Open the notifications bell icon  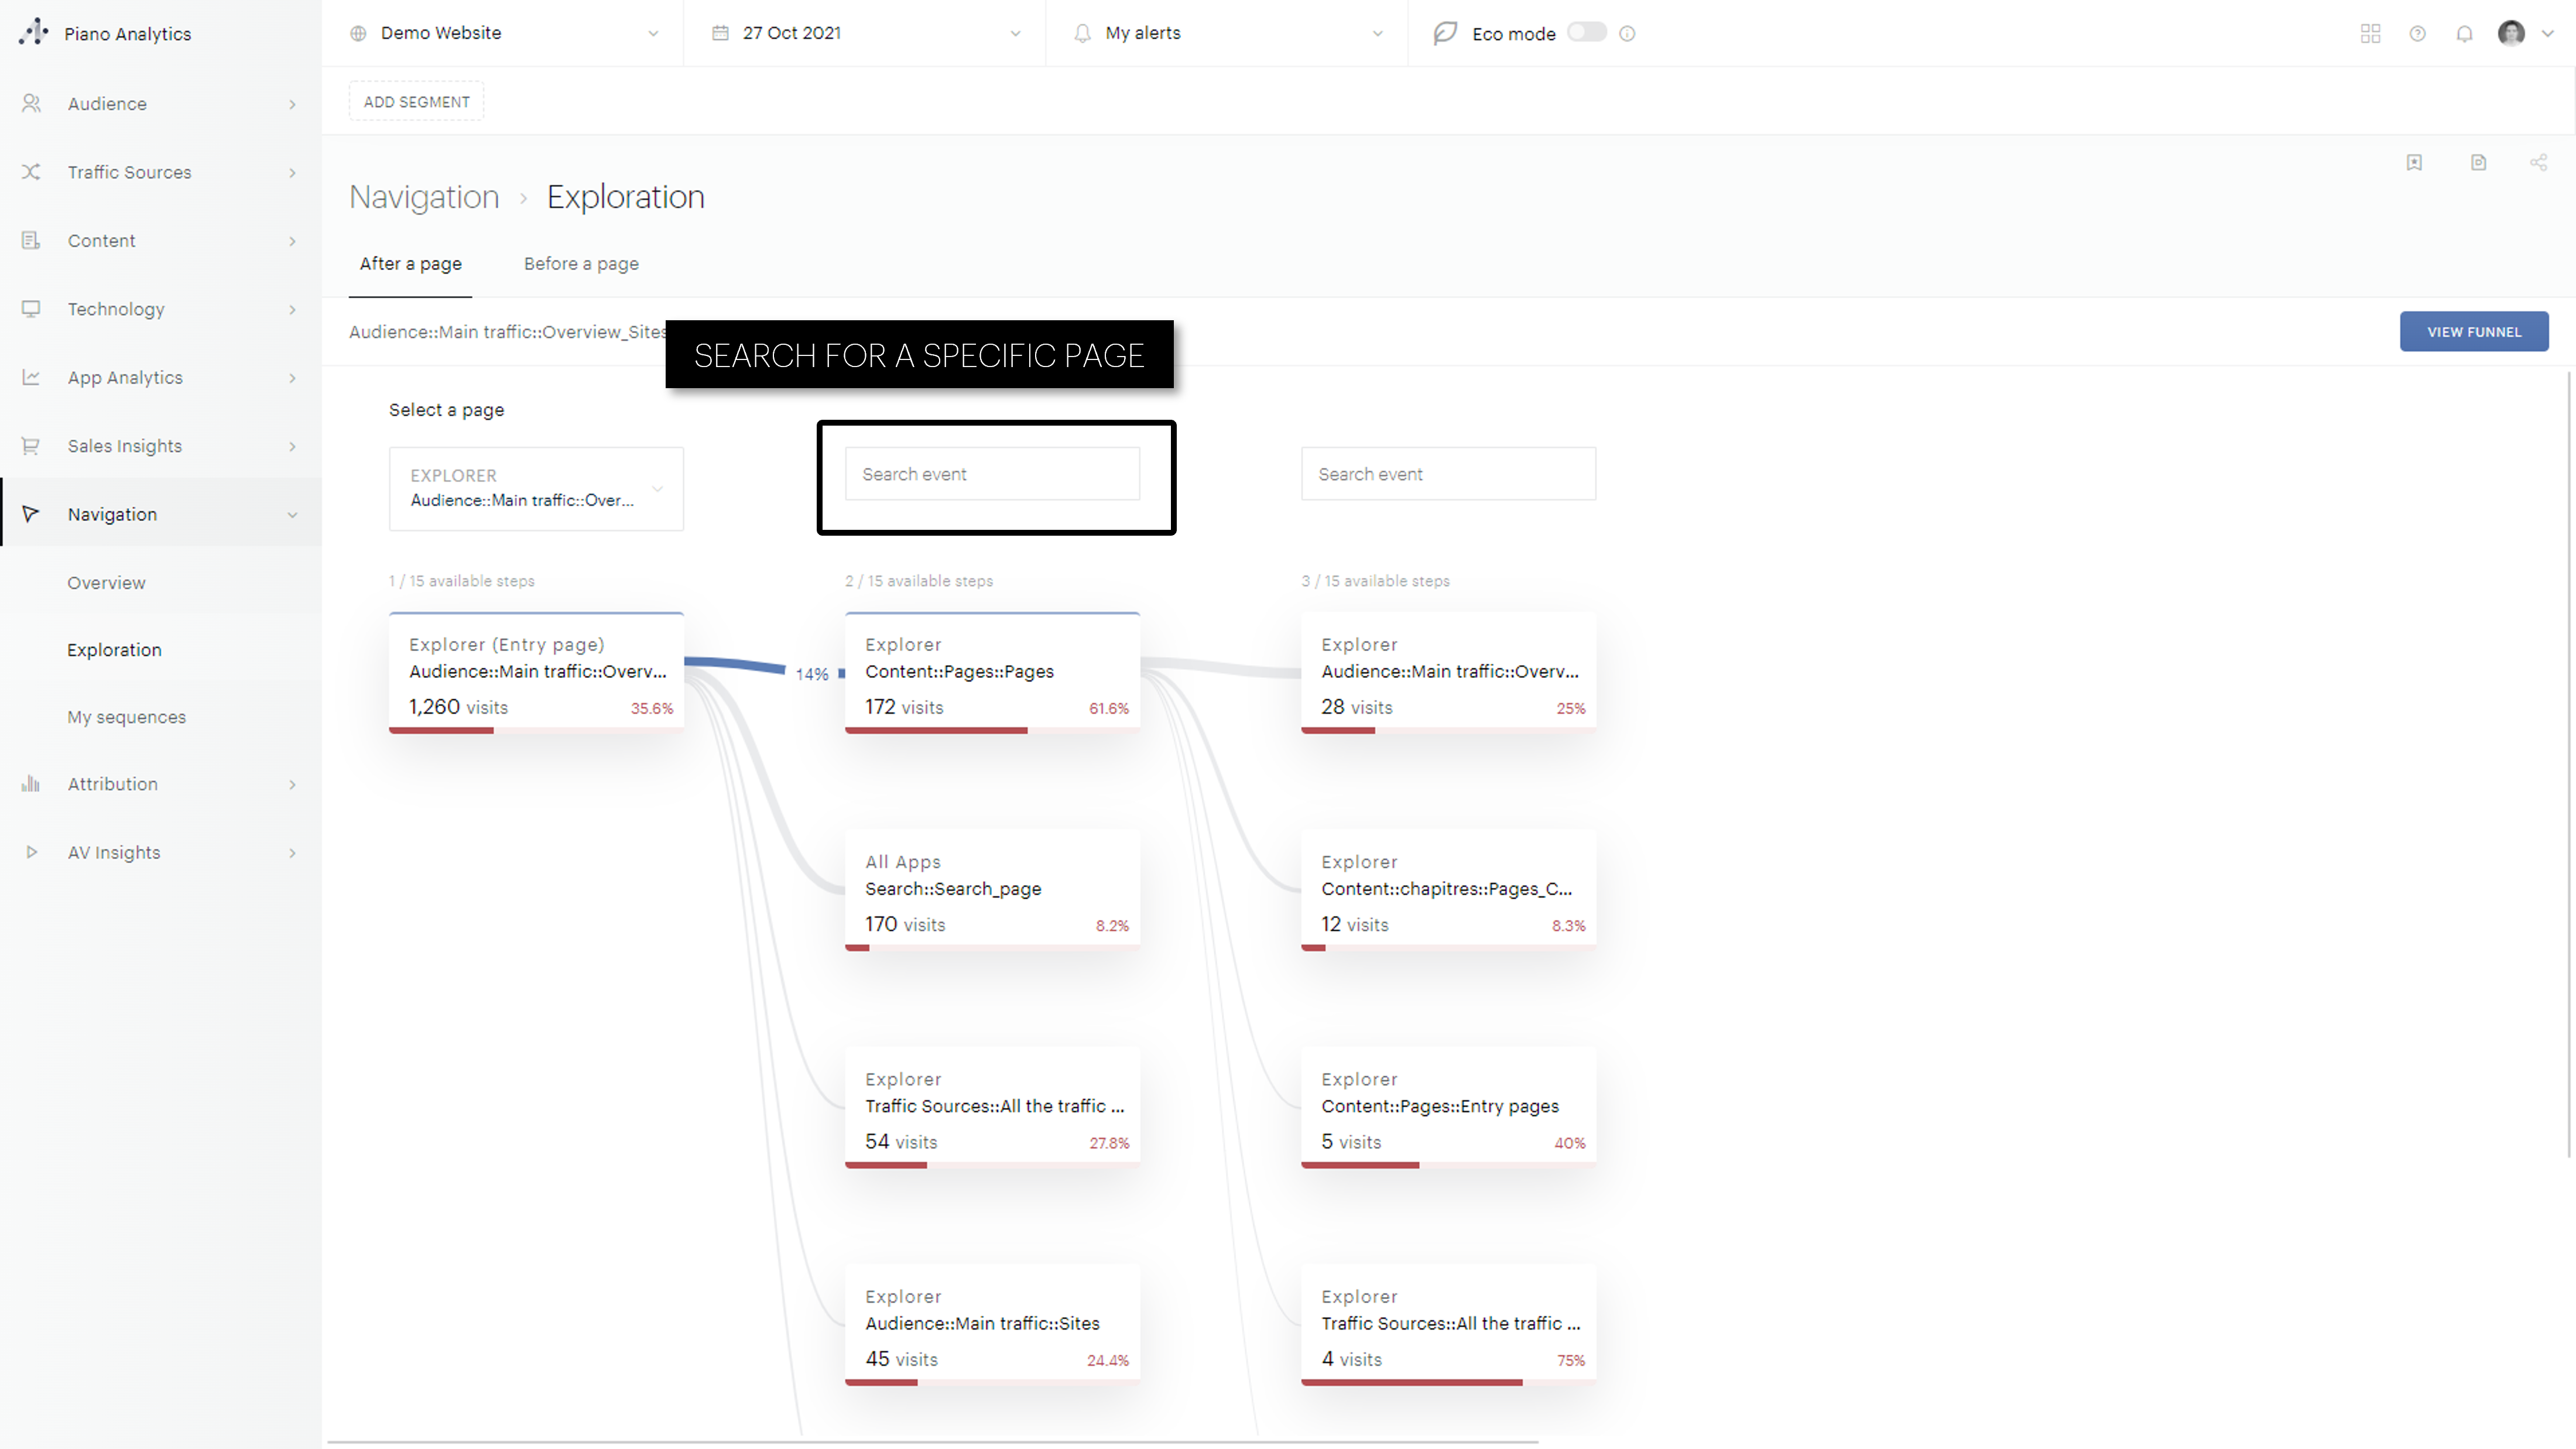2464,33
